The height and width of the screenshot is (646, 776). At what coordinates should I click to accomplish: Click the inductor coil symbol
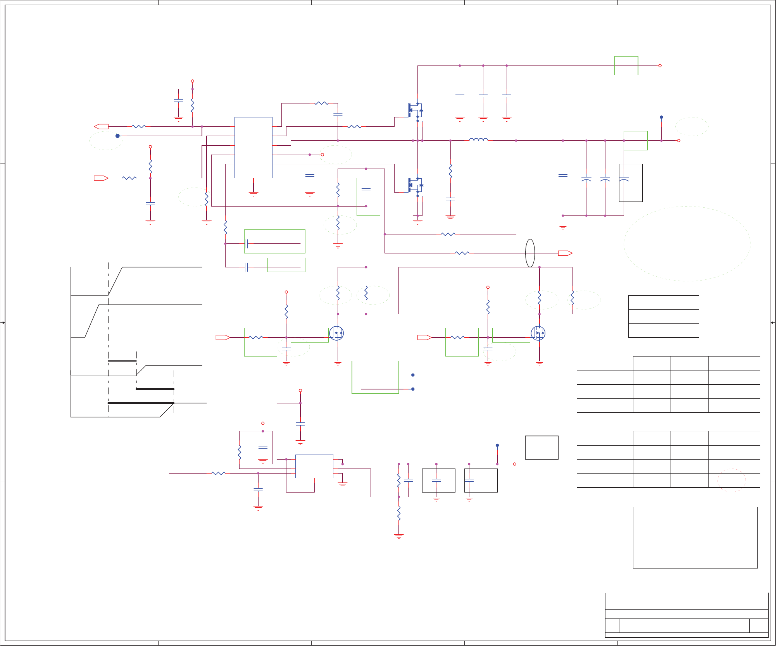478,140
